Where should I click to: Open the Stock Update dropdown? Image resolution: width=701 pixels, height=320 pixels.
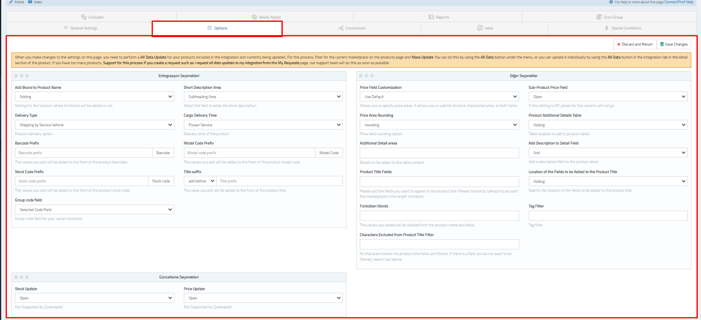(x=94, y=298)
